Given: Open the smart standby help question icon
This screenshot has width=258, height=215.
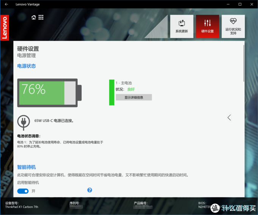Looking at the screenshot, I should [90, 190].
